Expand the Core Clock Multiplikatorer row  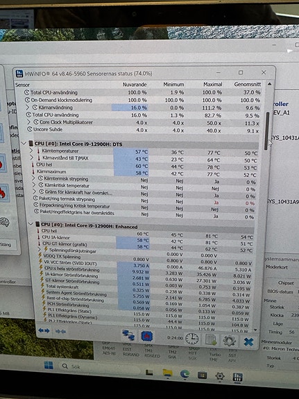tap(28, 122)
